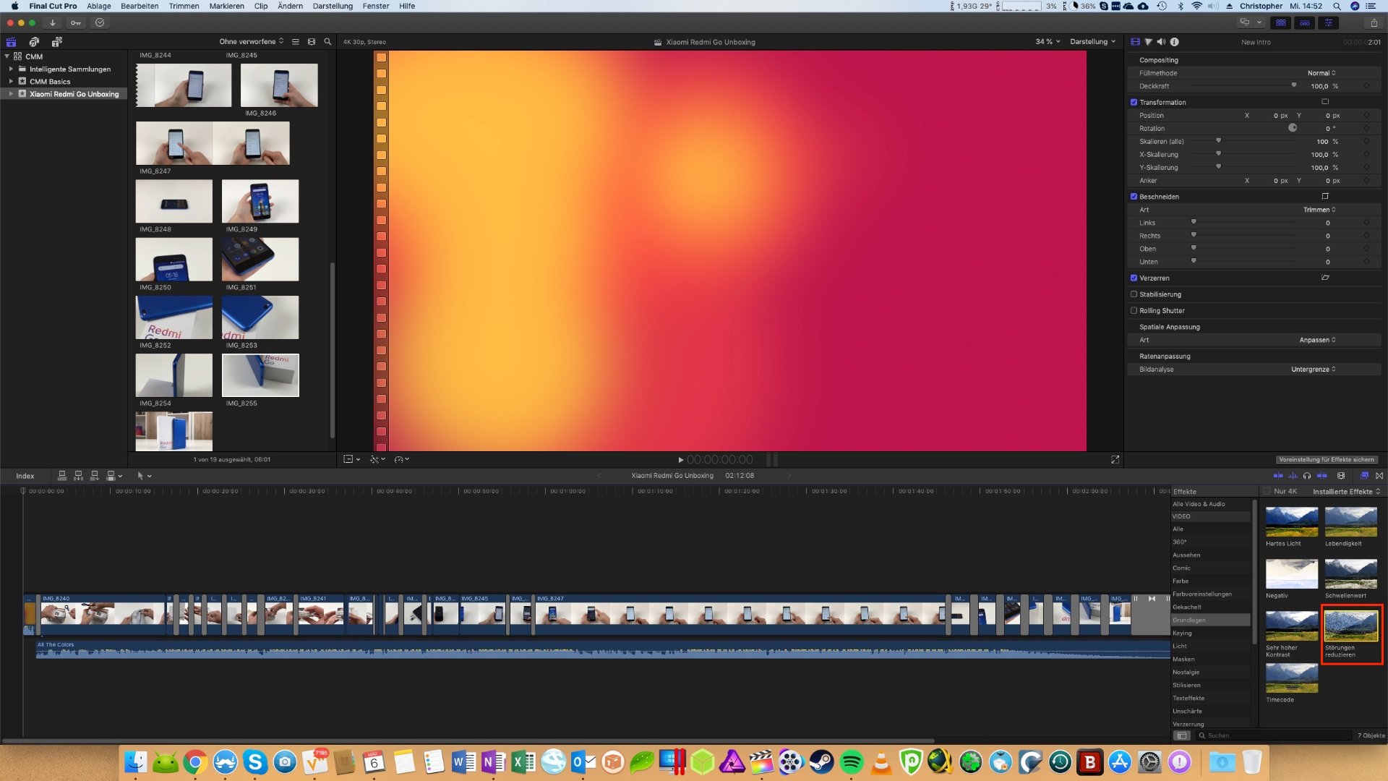Enable the Rolling Shutter checkbox
The width and height of the screenshot is (1388, 781).
point(1134,310)
